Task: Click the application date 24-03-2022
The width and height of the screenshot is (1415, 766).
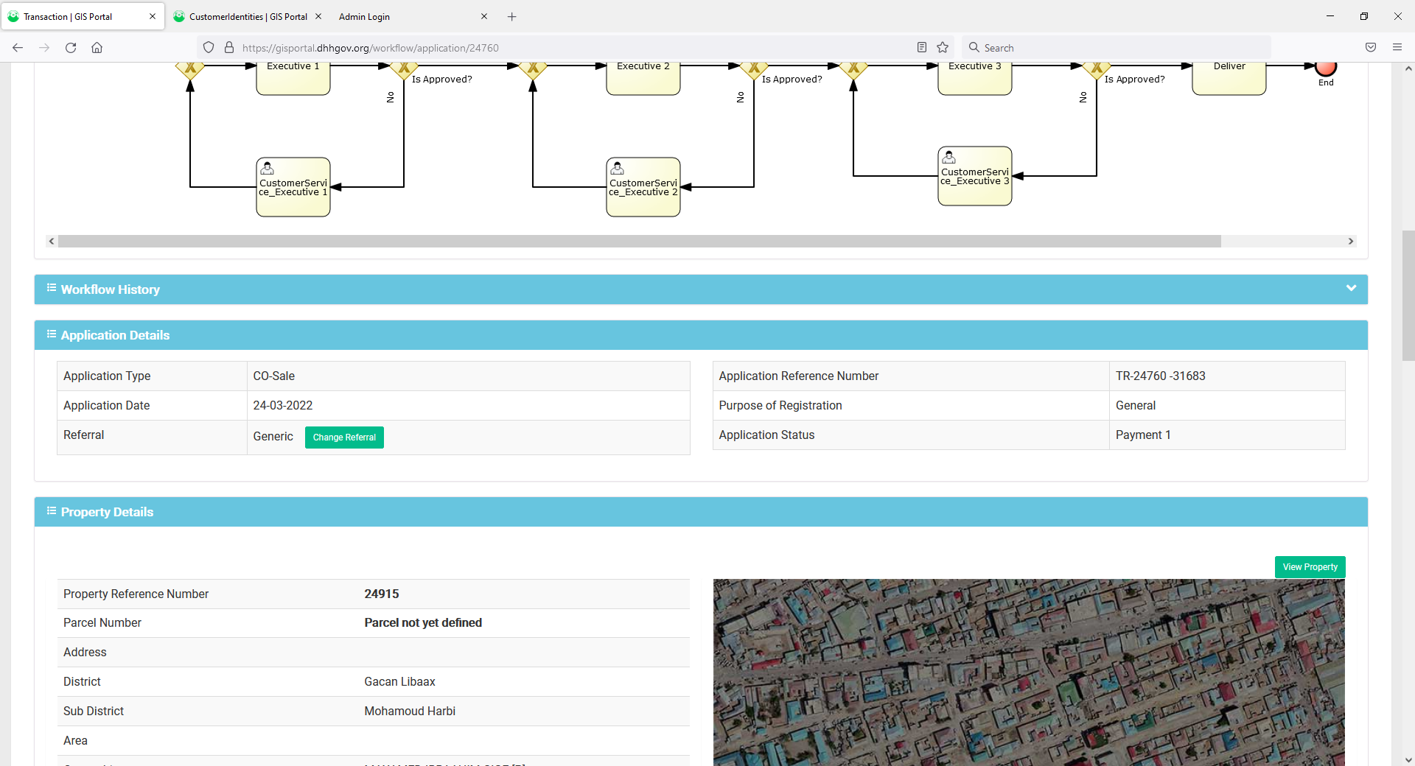Action: tap(283, 405)
